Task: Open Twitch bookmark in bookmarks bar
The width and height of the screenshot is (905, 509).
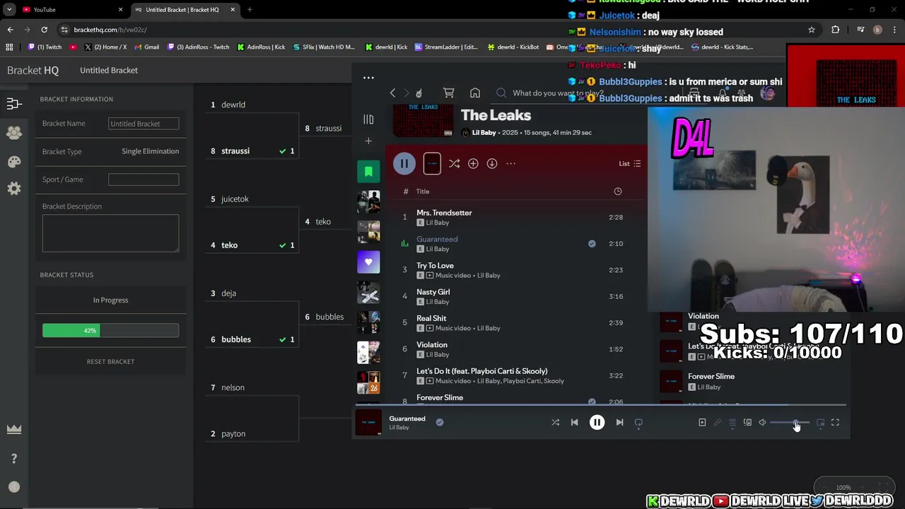Action: coord(45,47)
